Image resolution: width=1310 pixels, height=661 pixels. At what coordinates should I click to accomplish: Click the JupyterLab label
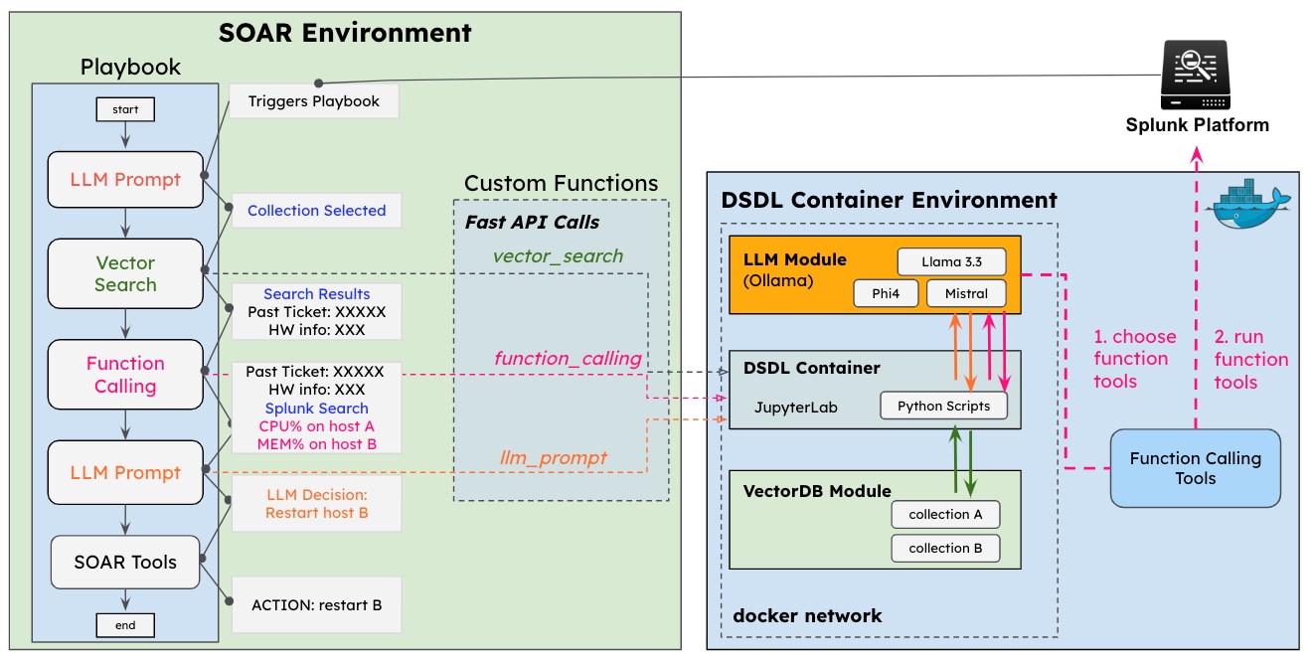[x=794, y=407]
